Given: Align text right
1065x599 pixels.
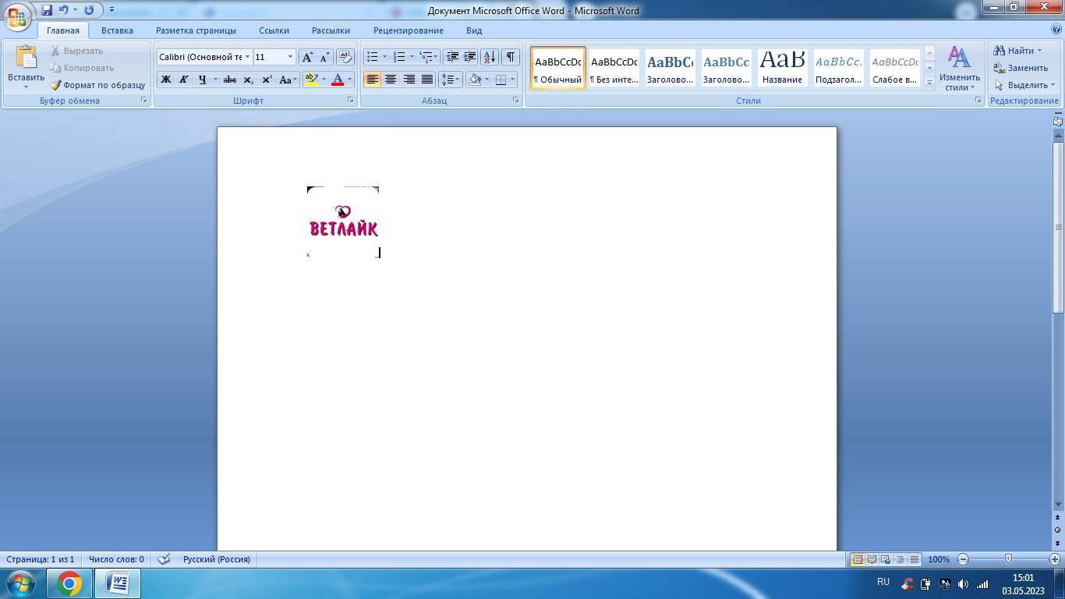Looking at the screenshot, I should [x=409, y=80].
